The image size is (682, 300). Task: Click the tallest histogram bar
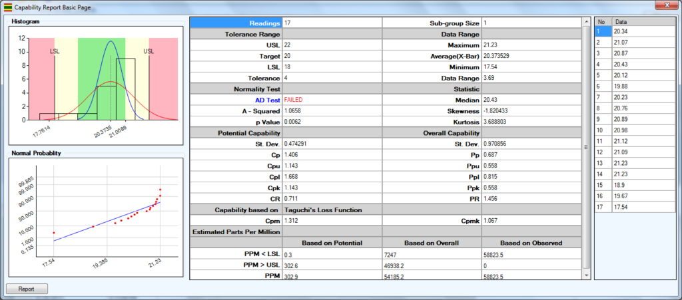pyautogui.click(x=125, y=89)
